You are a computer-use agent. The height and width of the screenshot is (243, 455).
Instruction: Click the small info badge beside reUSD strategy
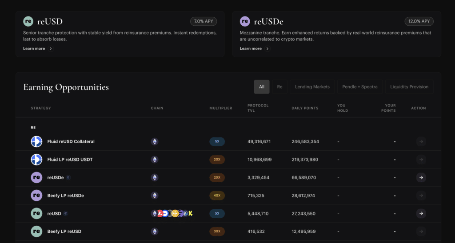[x=66, y=213]
